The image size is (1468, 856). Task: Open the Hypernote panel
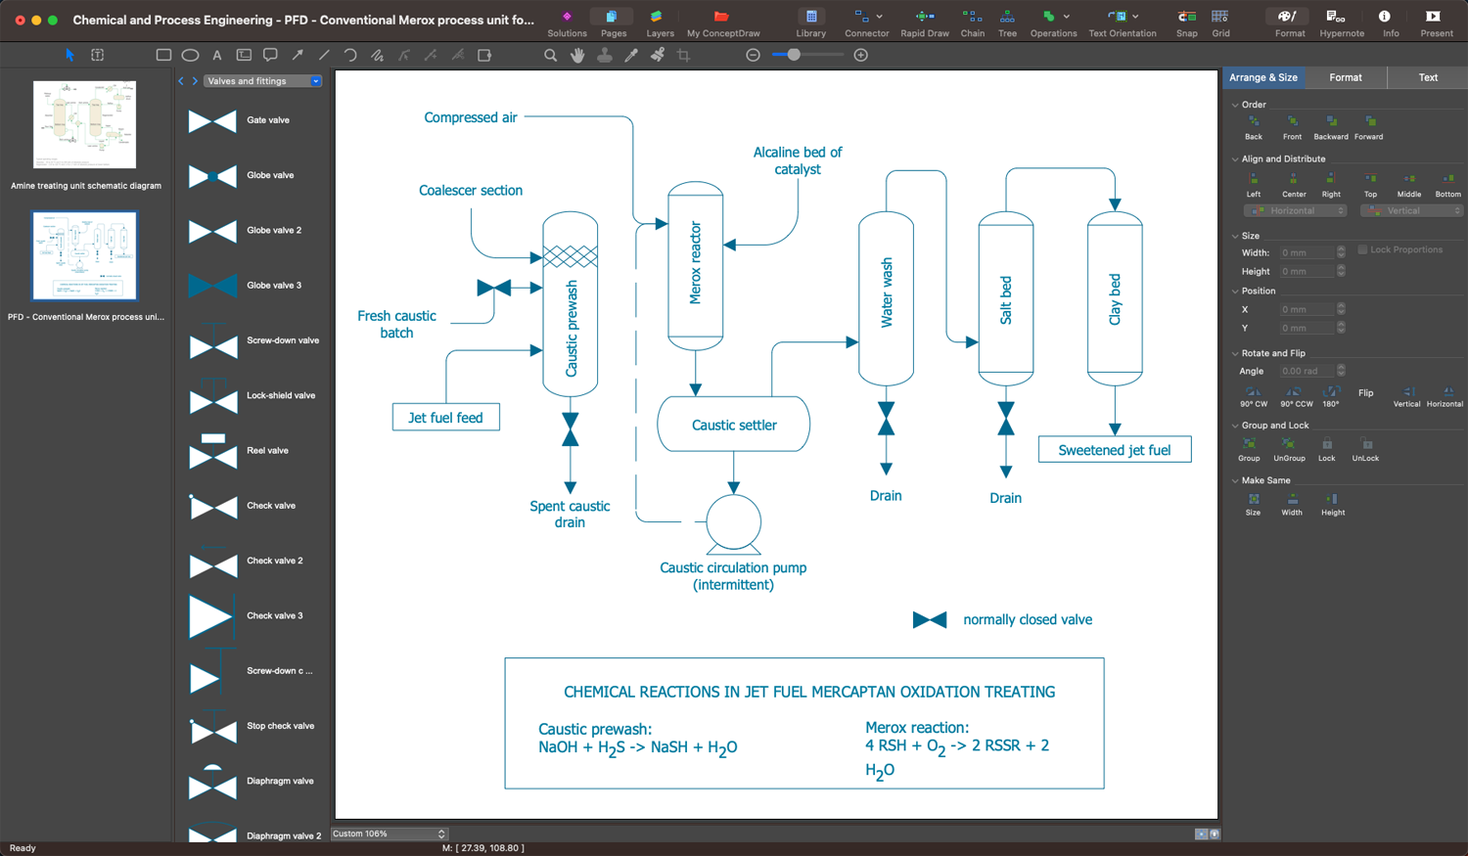coord(1341,23)
